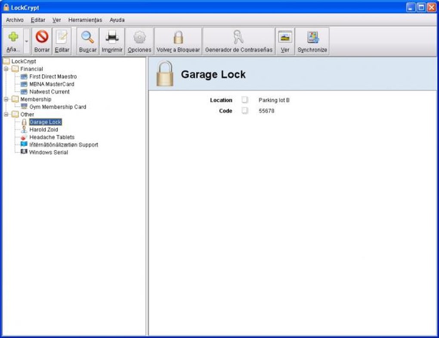Click the icon beside Gym Membership Card
This screenshot has height=338, width=439.
24,107
